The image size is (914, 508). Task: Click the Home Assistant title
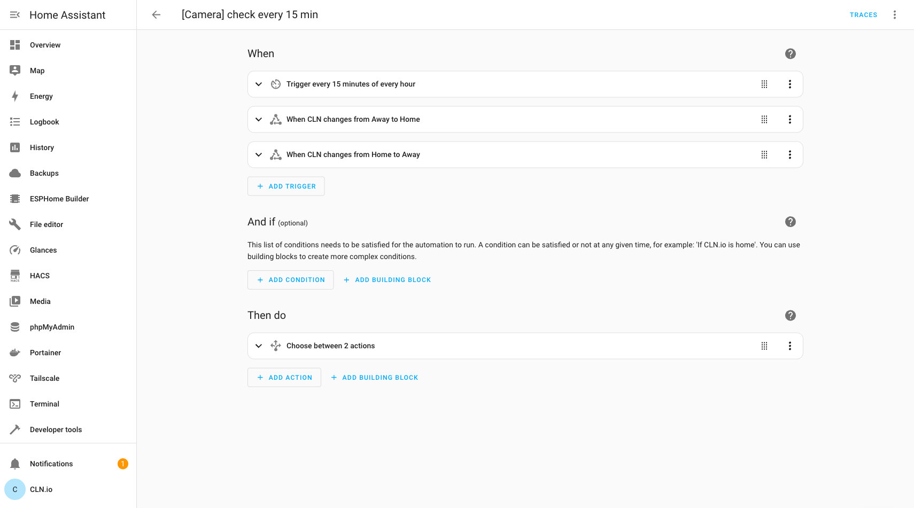pos(67,15)
